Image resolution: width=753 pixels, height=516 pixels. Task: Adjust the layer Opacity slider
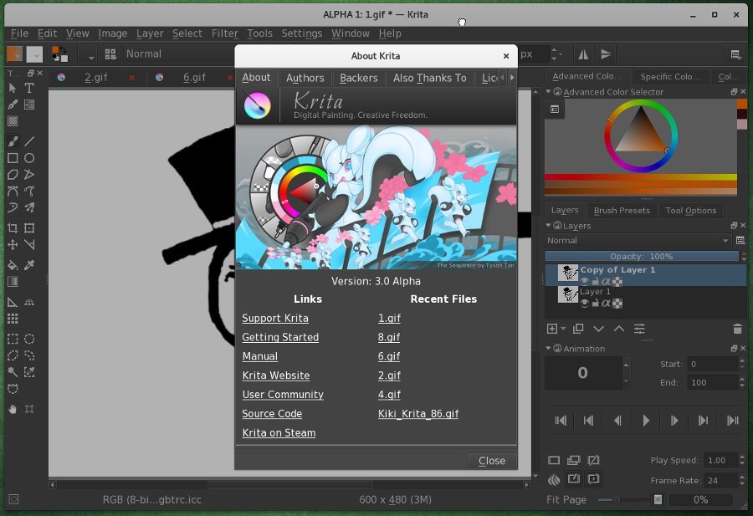tap(641, 256)
